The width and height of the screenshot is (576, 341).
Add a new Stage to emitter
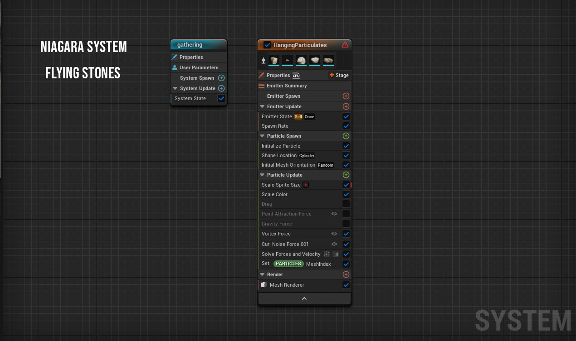pyautogui.click(x=339, y=75)
